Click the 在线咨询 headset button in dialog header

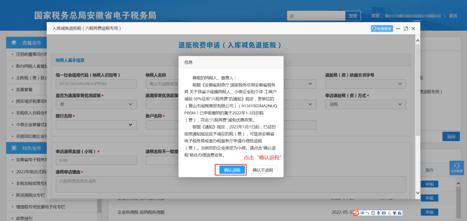tap(381, 29)
